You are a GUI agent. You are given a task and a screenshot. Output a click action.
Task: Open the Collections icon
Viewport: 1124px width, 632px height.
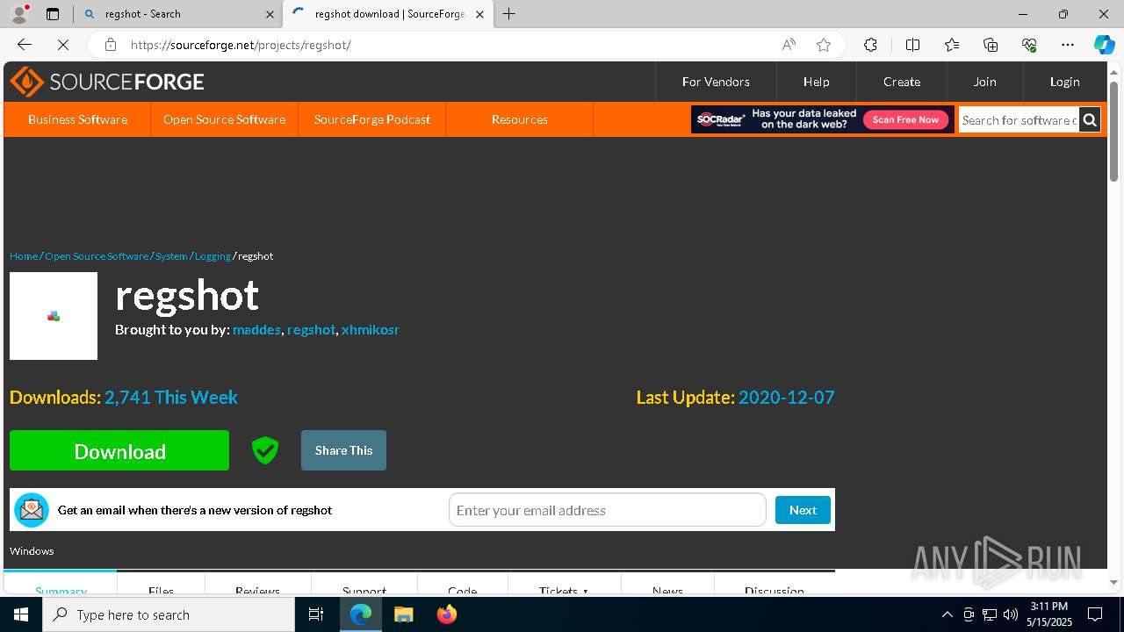991,45
